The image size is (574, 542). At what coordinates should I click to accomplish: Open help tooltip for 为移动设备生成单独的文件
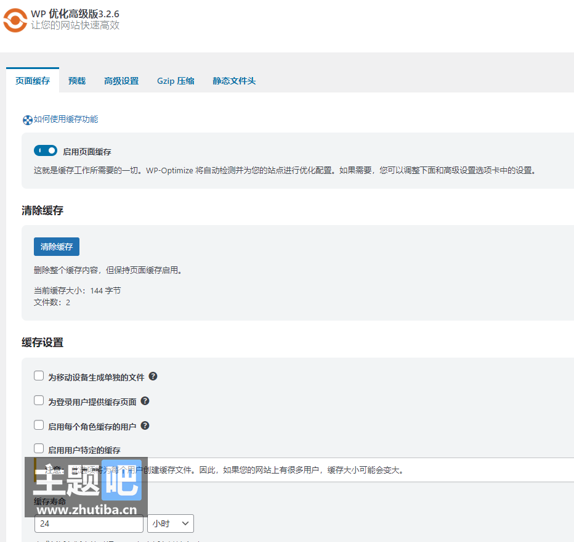coord(153,376)
